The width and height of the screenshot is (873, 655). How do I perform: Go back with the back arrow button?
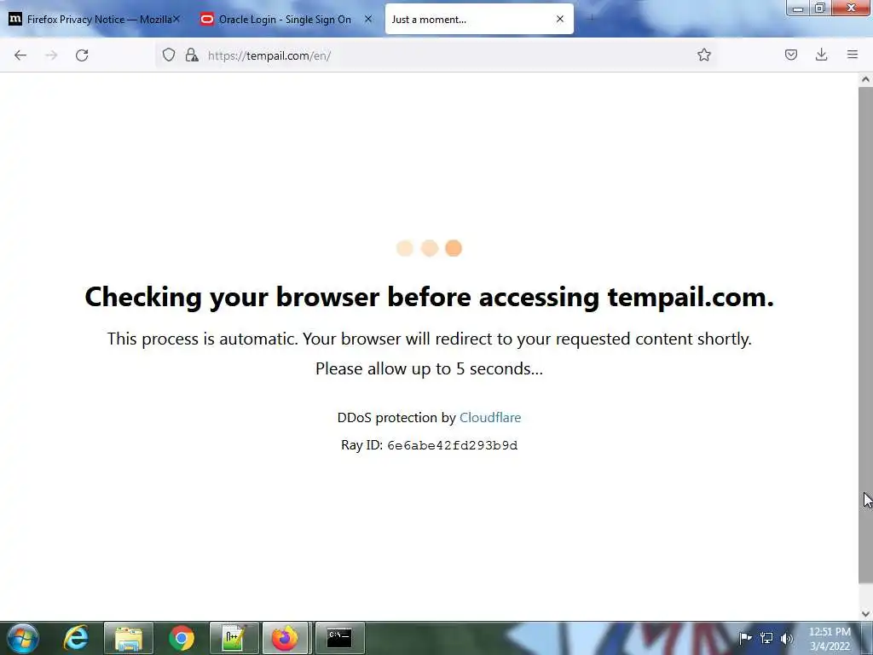click(x=20, y=55)
